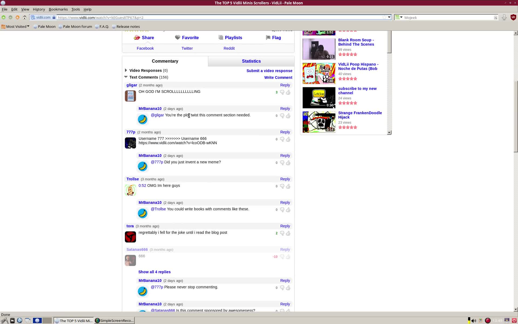Viewport: 518px width, 324px height.
Task: Share the video on Reddit
Action: (x=229, y=48)
